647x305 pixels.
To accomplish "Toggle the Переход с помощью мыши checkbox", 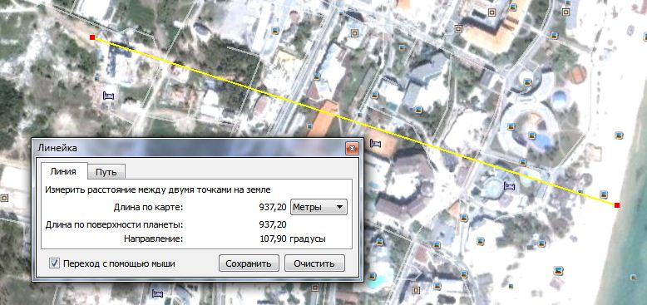I will 54,263.
